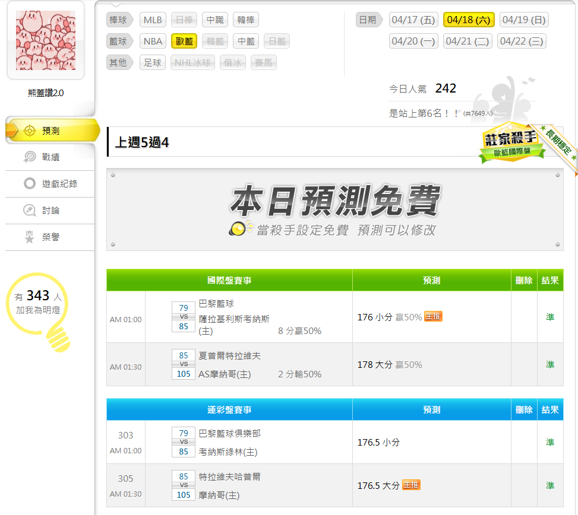
Task: Select the 足球 sport filter
Action: click(153, 62)
